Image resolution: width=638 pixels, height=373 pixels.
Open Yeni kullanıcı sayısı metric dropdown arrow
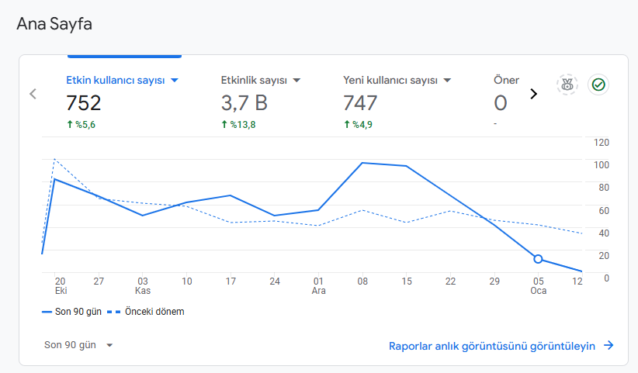coord(447,81)
